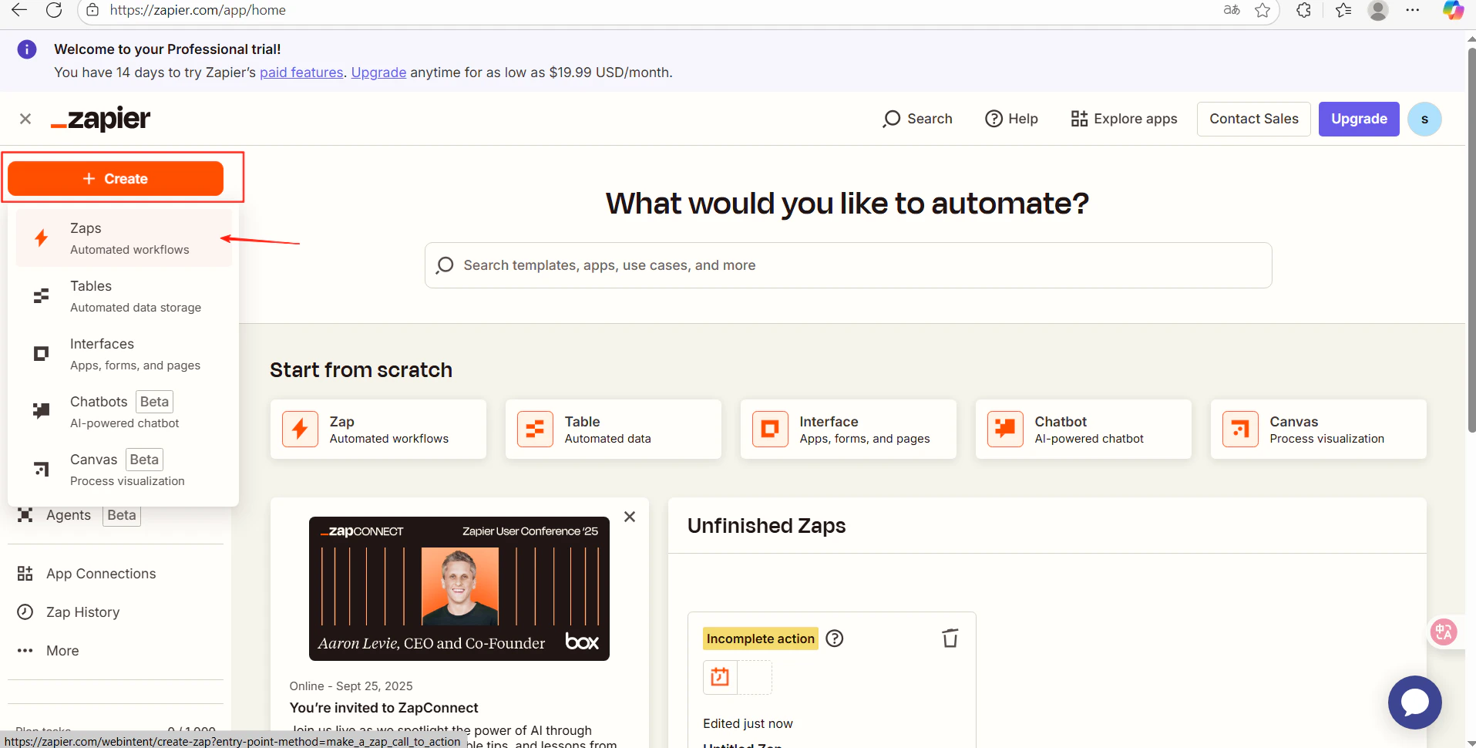Select Agents from the sidebar

(x=68, y=514)
